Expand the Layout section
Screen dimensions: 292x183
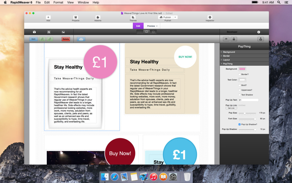pos(244,60)
